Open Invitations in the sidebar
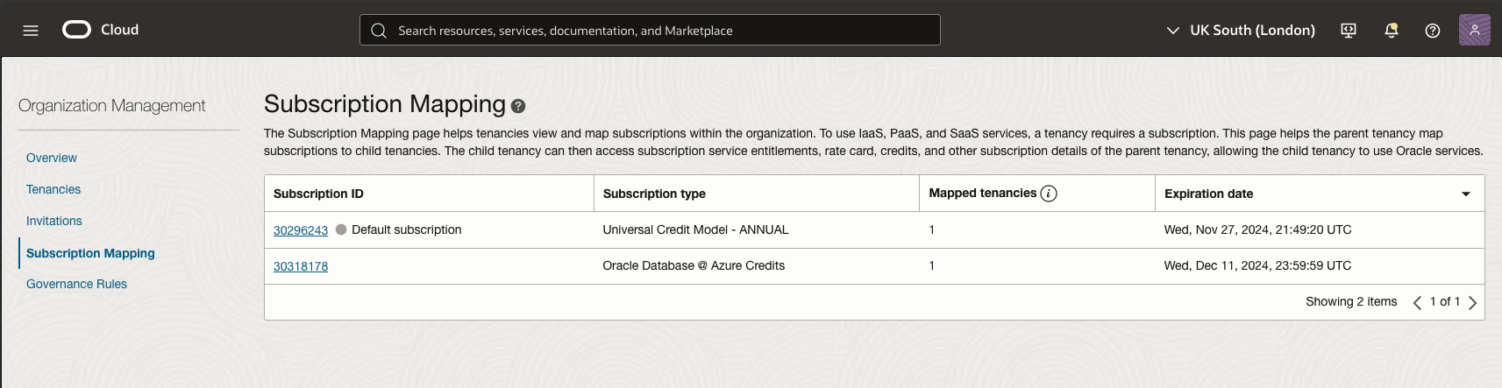Screen dimensions: 1502x388 (54, 221)
